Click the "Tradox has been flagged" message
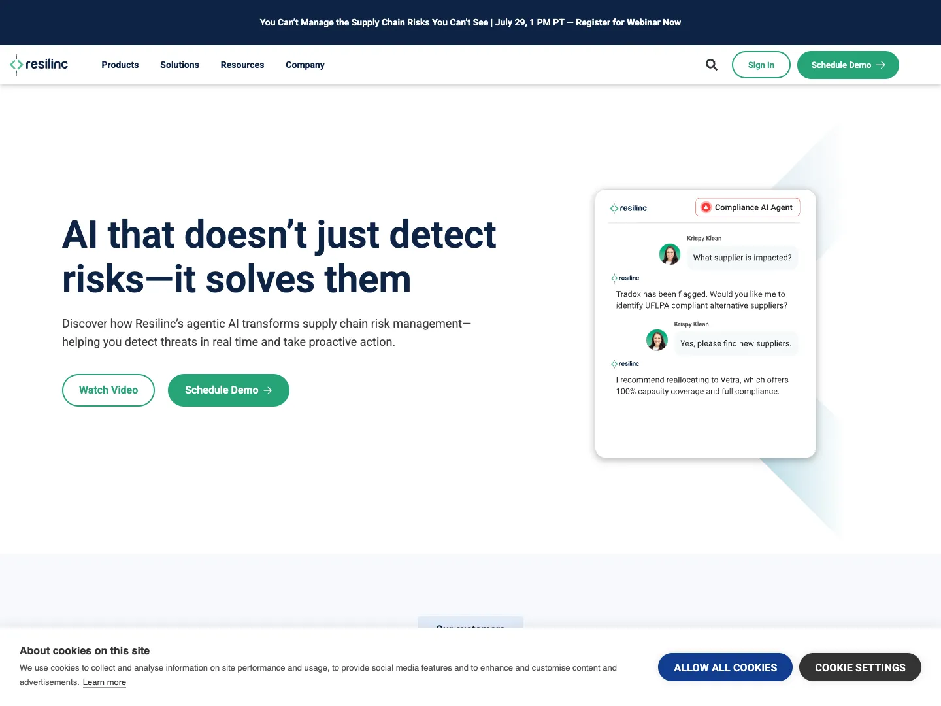The height and width of the screenshot is (706, 941). (702, 299)
